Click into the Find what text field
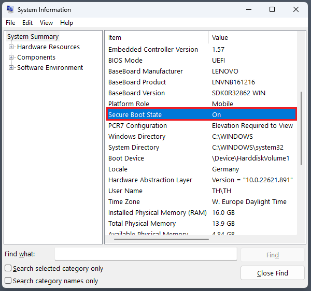Image resolution: width=311 pixels, height=291 pixels. click(x=146, y=254)
